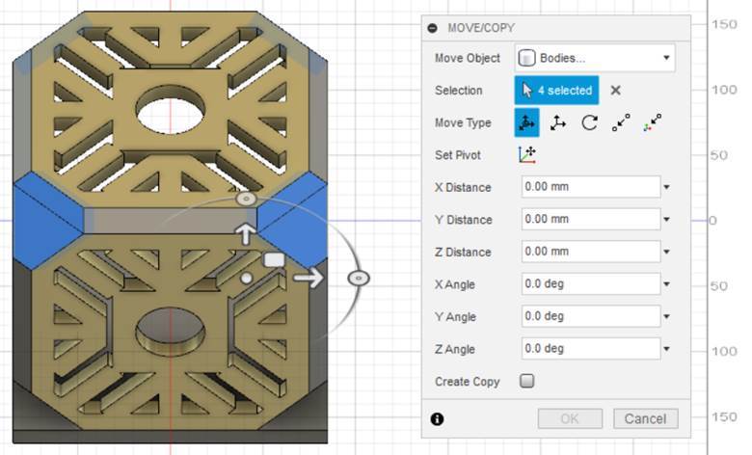This screenshot has width=752, height=455.
Task: Enable the Create Copy checkbox
Action: [527, 381]
